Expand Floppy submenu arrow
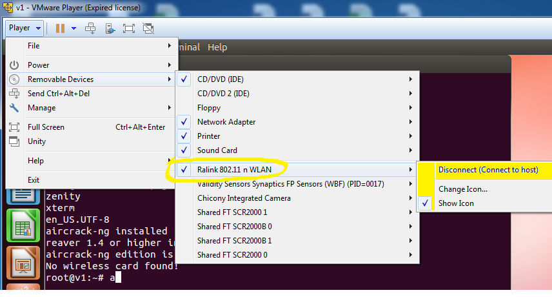This screenshot has height=297, width=552. click(411, 108)
